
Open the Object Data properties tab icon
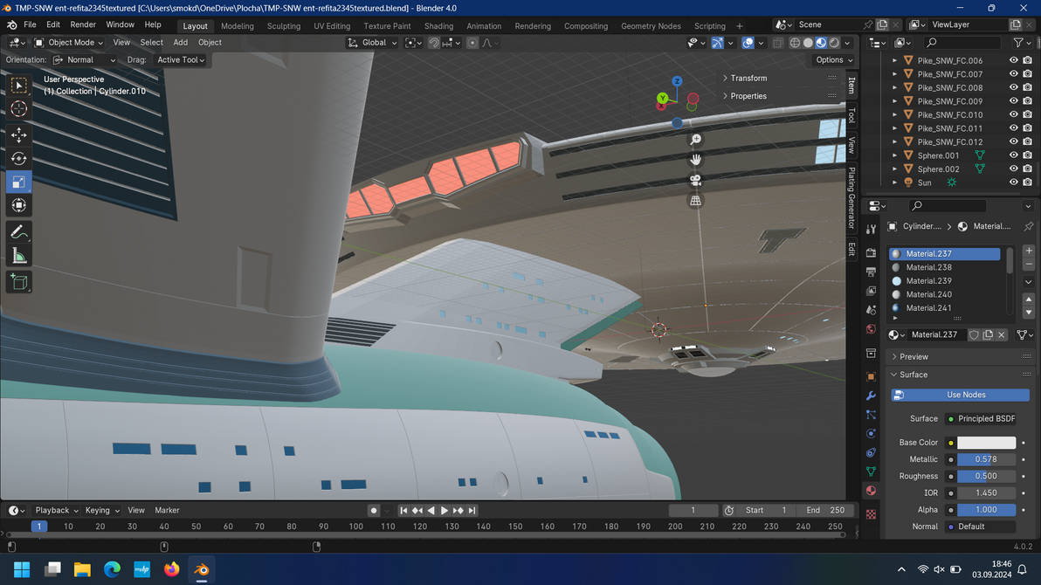(871, 471)
